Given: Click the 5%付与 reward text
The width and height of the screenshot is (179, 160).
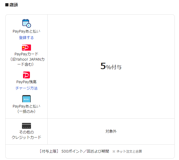Looking at the screenshot, I should 111,66.
